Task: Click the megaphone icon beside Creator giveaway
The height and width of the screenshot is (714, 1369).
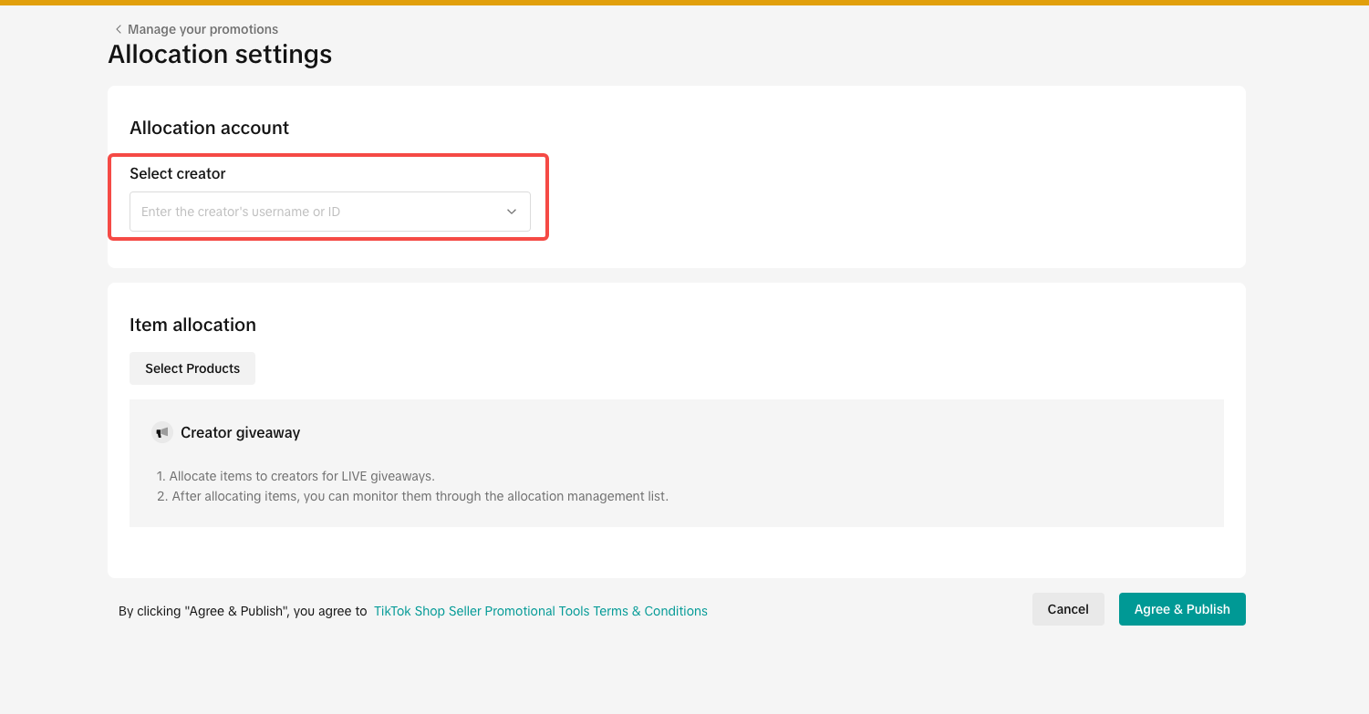Action: click(x=162, y=432)
